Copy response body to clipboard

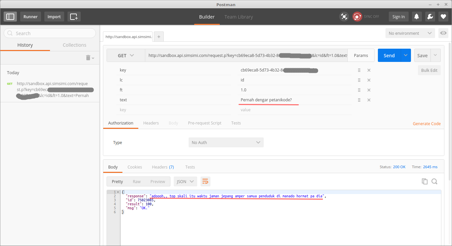pos(425,181)
